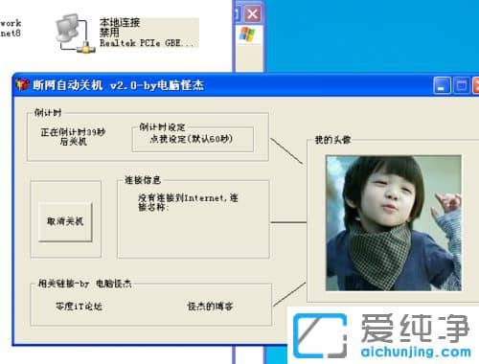The image size is (479, 364).
Task: Click the app icon in 断网自动关机 title bar
Action: coord(22,85)
